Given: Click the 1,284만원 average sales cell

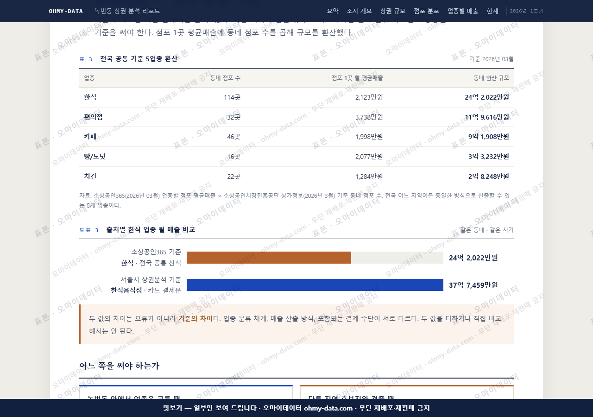Looking at the screenshot, I should 369,177.
